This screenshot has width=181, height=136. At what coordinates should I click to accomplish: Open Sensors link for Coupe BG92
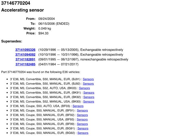tap(83, 133)
